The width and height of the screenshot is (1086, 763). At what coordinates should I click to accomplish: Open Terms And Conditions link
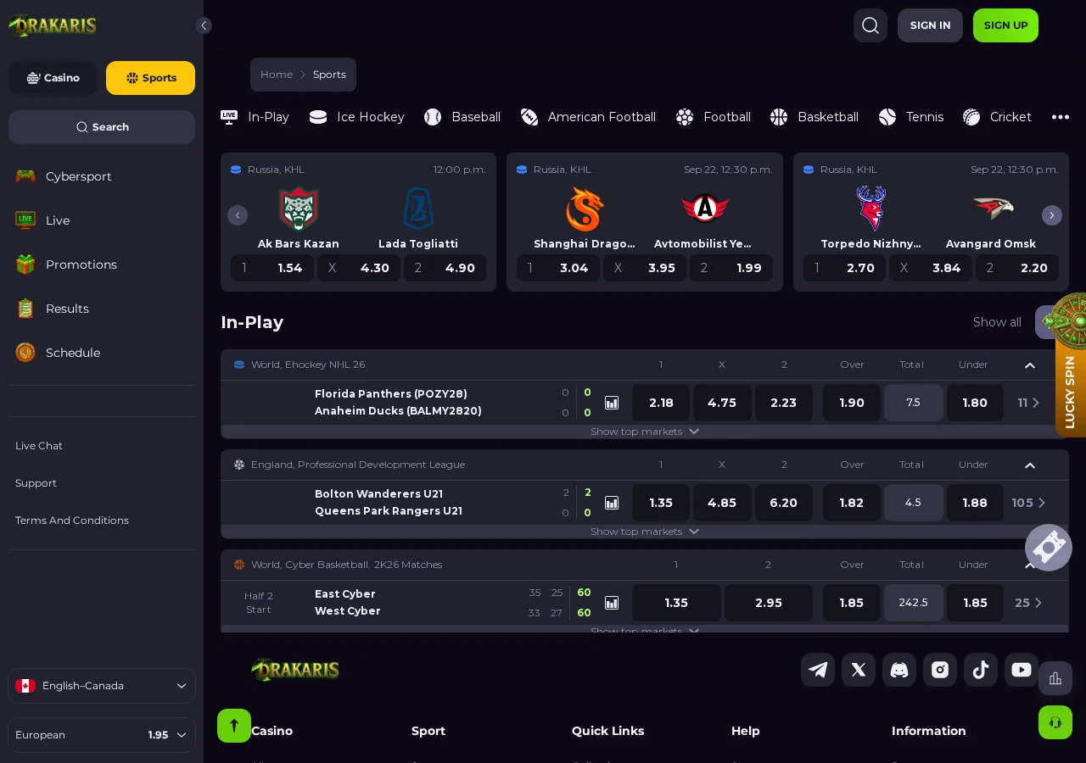pos(72,521)
